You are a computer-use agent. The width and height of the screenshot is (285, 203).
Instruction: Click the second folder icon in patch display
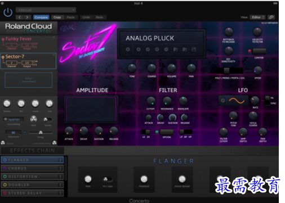coord(185,49)
